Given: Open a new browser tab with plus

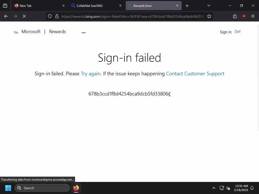Looking at the screenshot, I should [187, 6].
